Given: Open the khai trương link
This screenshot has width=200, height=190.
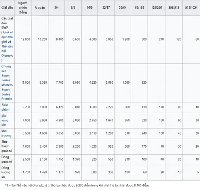Looking at the screenshot, I should click(6, 133).
